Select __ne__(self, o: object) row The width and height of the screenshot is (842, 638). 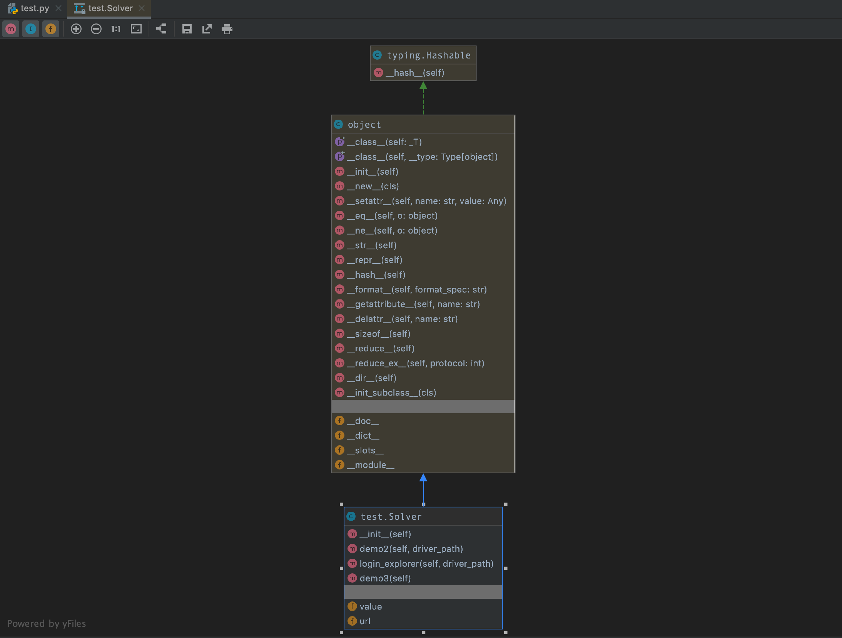tap(423, 230)
